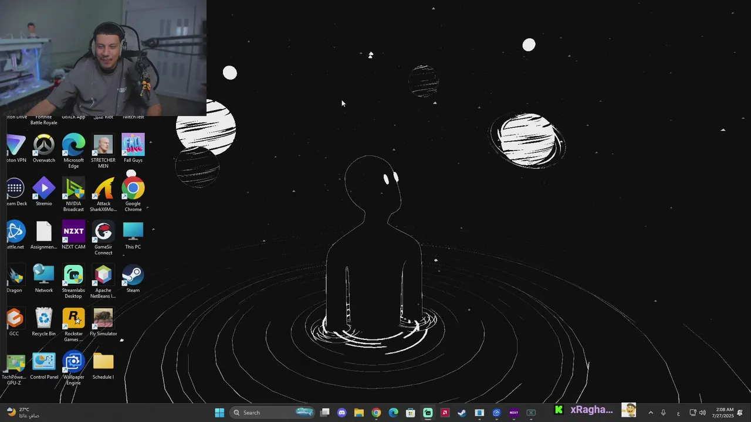
Task: Click the taskbar Search box
Action: (272, 413)
